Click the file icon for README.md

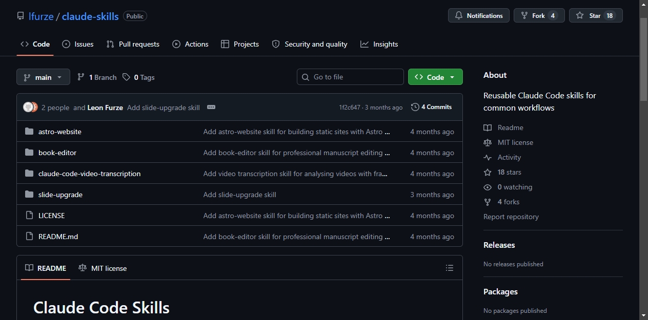[x=29, y=237]
